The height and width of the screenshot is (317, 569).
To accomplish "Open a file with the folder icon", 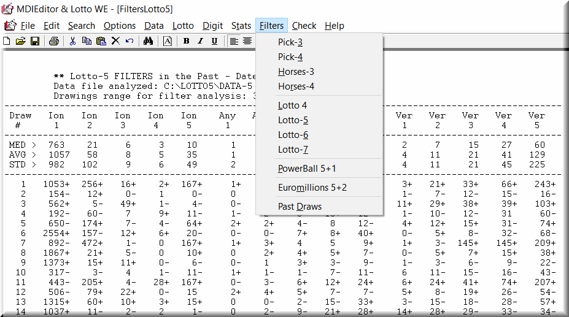I will 21,41.
